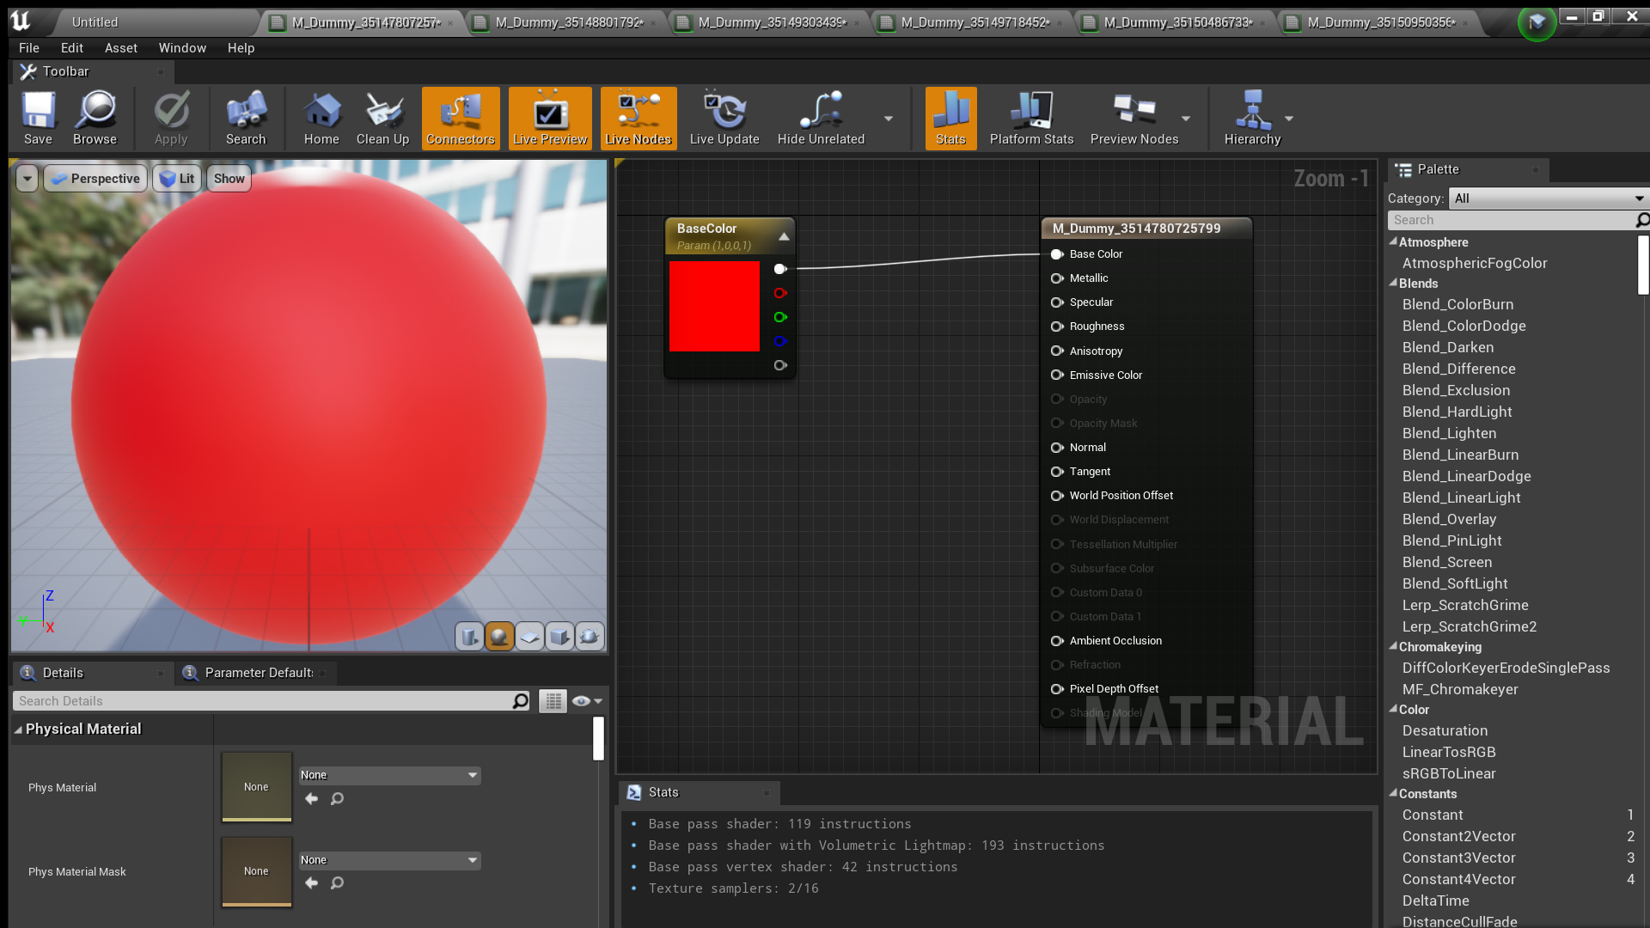Click the Clean Up toolbar icon
The width and height of the screenshot is (1650, 928).
coord(382,118)
